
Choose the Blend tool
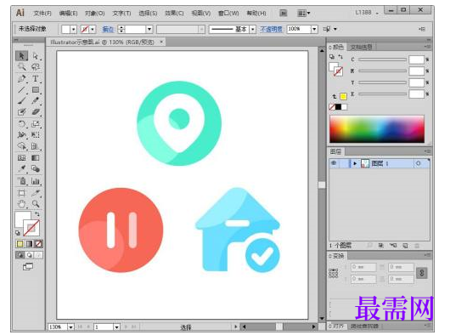click(36, 168)
